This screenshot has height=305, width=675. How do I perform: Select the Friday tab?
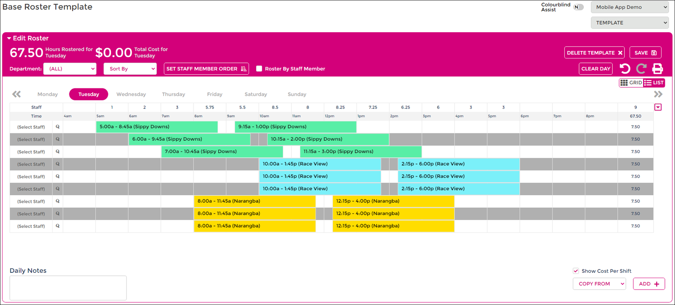pos(214,94)
